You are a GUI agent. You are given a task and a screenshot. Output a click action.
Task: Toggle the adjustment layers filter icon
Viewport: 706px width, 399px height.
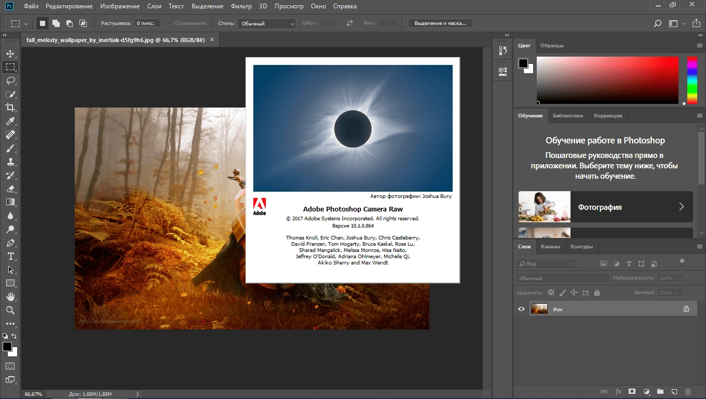coord(616,264)
